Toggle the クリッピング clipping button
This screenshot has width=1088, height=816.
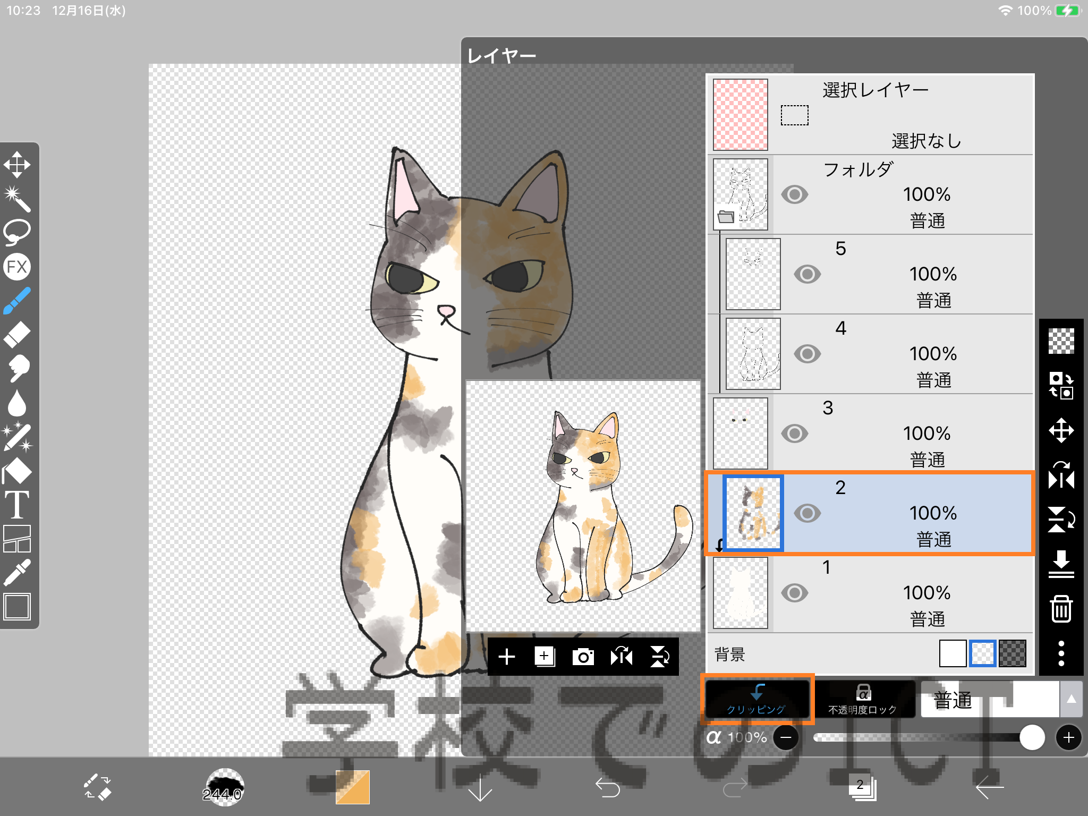(756, 699)
